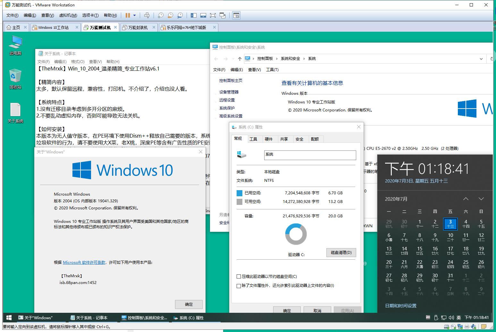Click the 磁盘清理(D) button
This screenshot has width=496, height=332.
tap(341, 253)
